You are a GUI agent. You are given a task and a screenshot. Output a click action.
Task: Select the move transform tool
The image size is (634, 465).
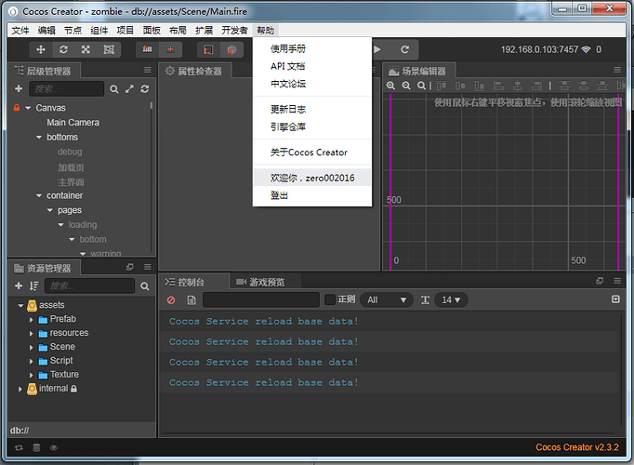[x=40, y=49]
